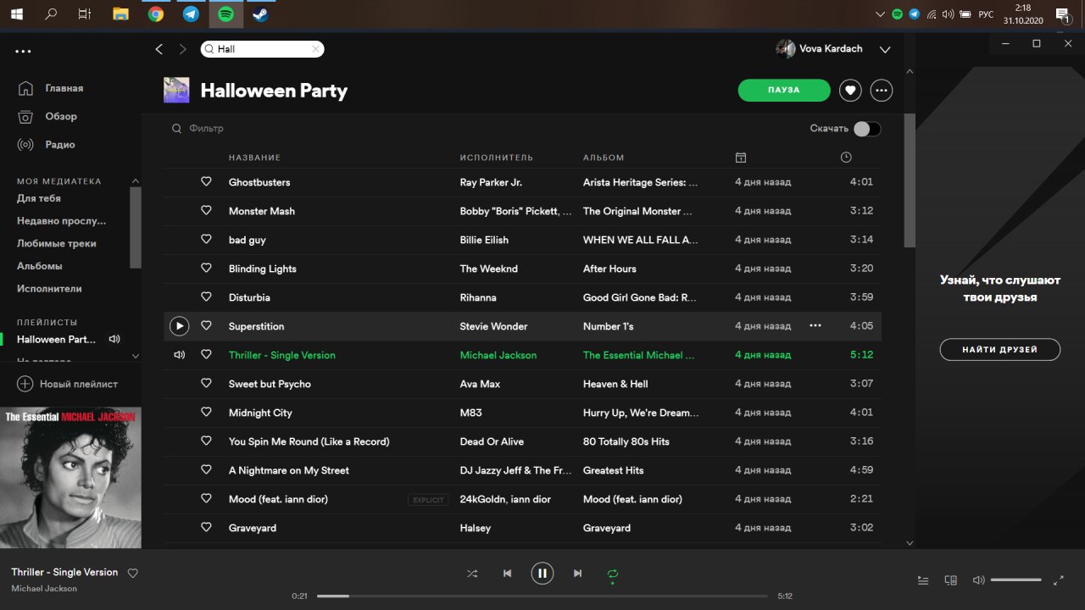Like bad guy with its heart icon
The image size is (1085, 610).
(x=206, y=240)
